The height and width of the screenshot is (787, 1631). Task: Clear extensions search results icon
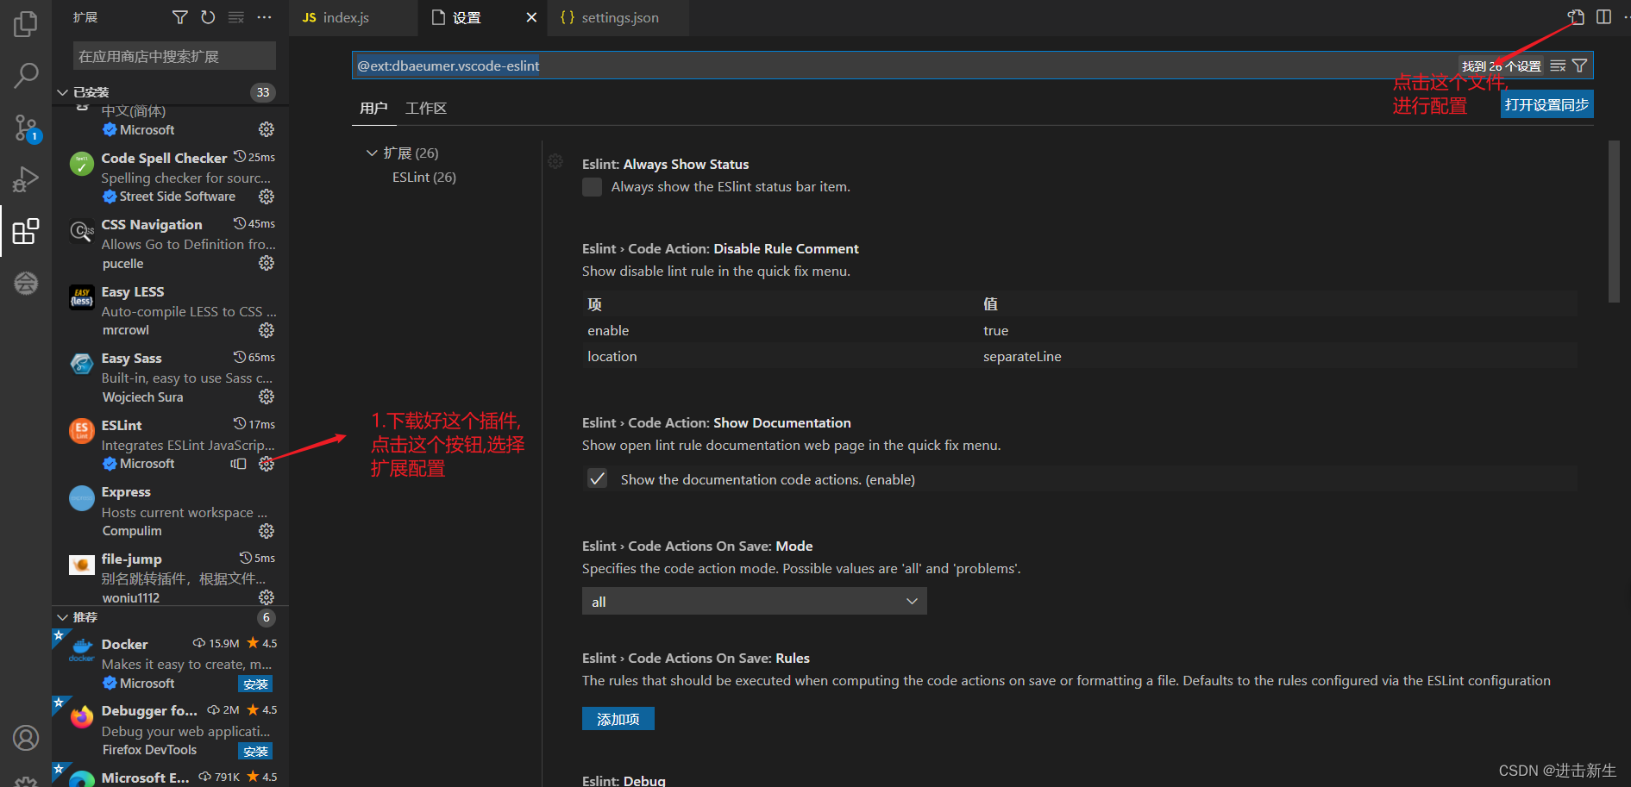tap(235, 17)
